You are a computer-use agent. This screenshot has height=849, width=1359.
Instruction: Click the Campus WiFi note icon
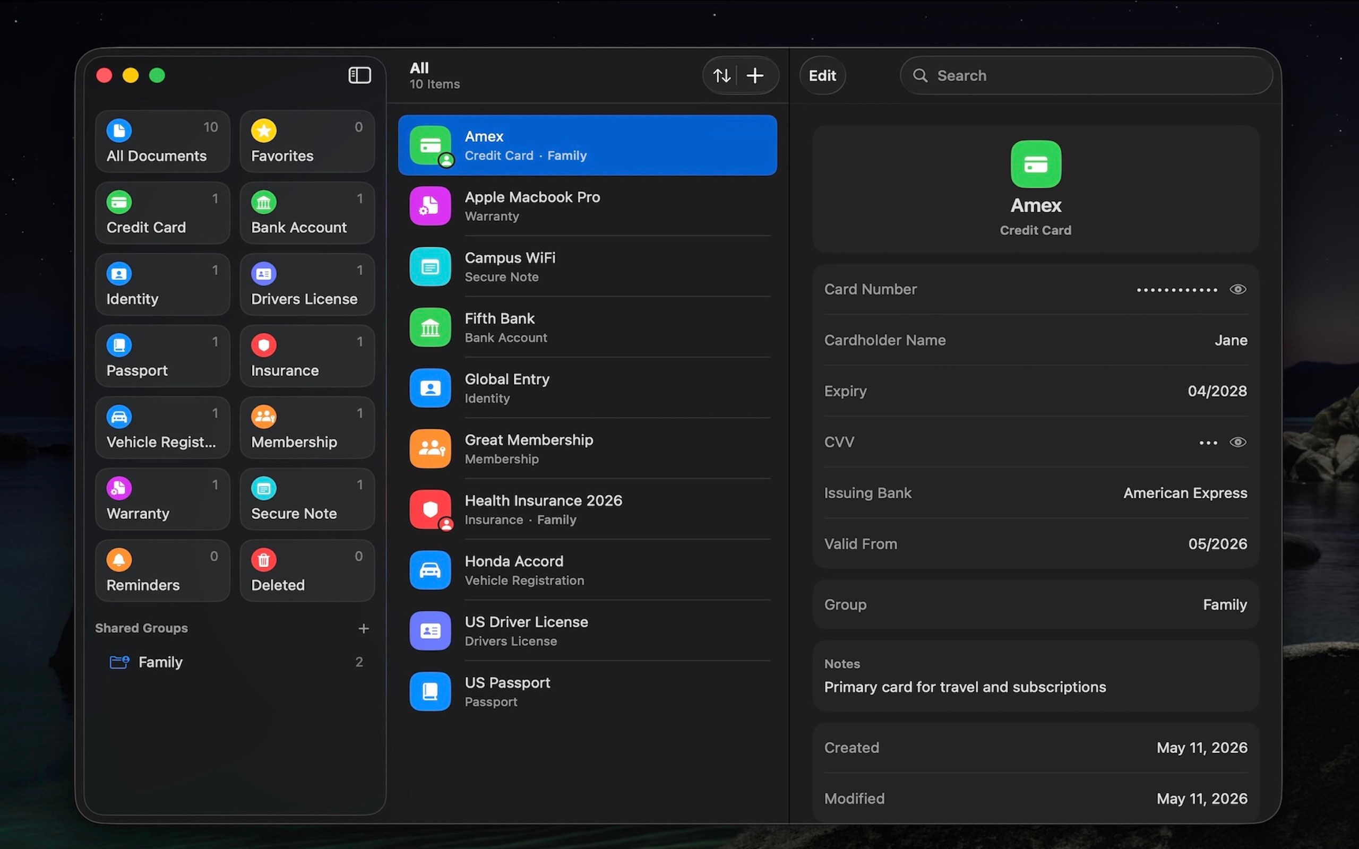[430, 267]
